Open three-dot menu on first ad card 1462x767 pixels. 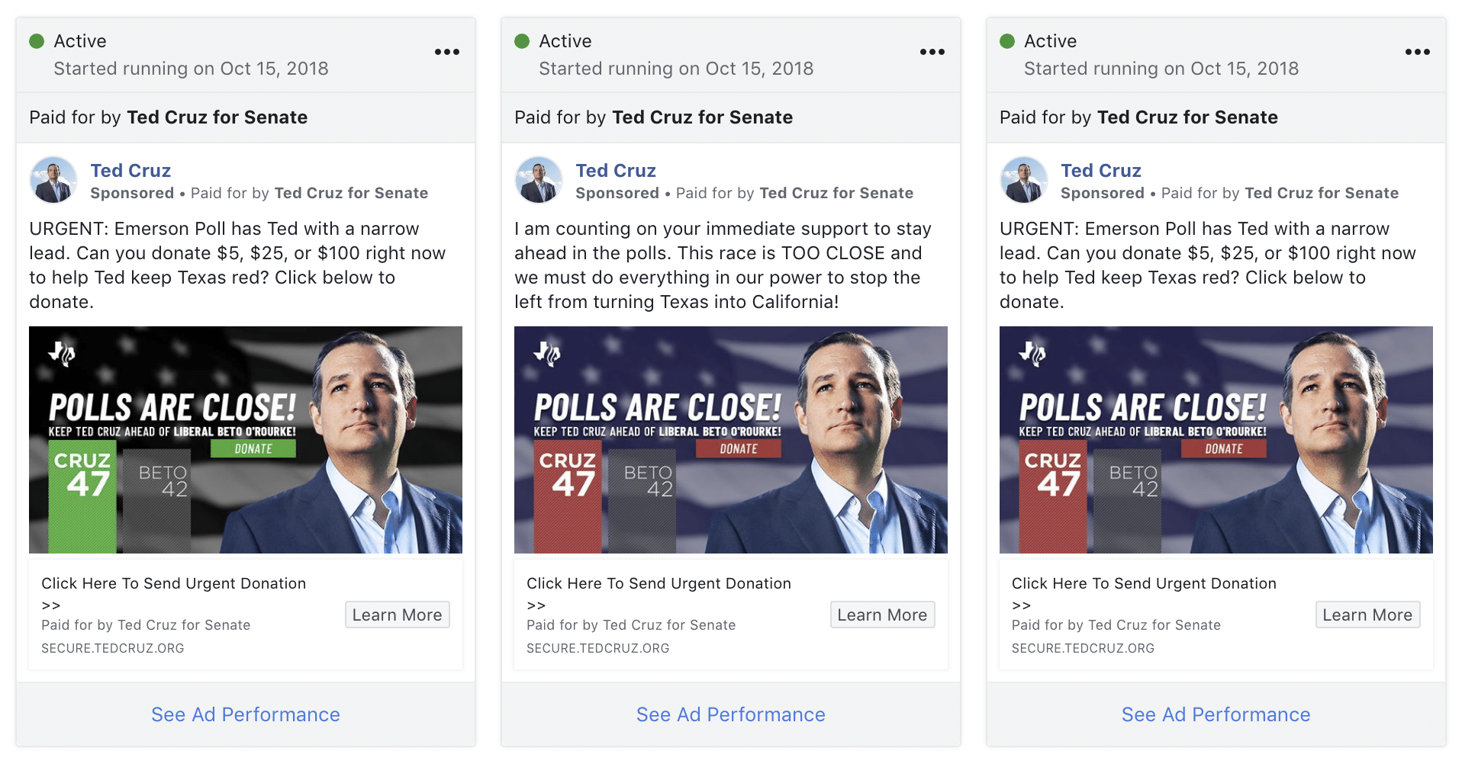447,52
